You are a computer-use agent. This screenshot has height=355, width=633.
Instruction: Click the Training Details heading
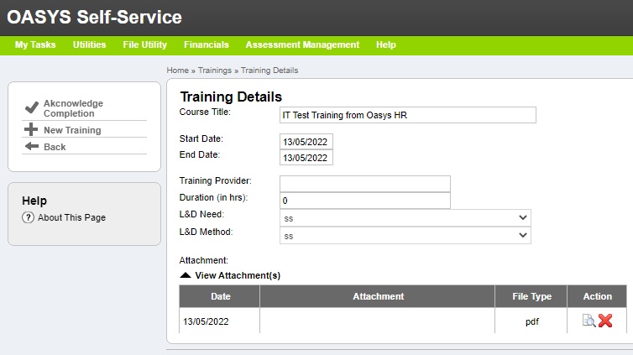(231, 97)
